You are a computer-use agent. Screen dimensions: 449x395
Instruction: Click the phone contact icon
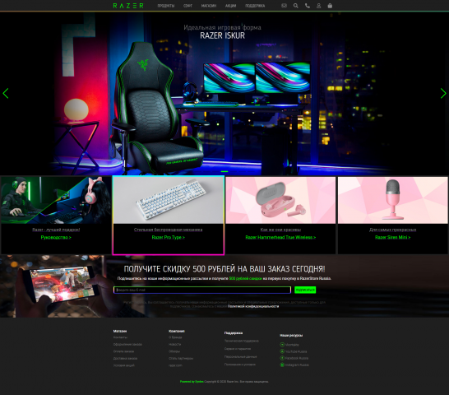click(308, 6)
